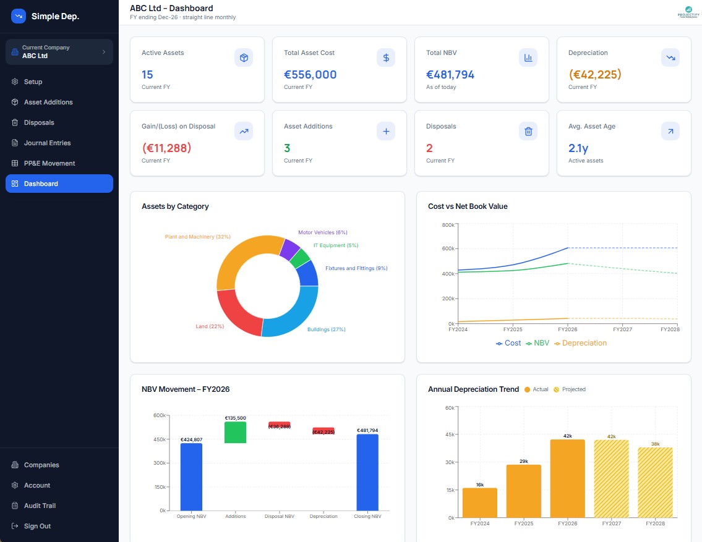Toggle the Cost series in chart legend
The height and width of the screenshot is (542, 702).
508,343
